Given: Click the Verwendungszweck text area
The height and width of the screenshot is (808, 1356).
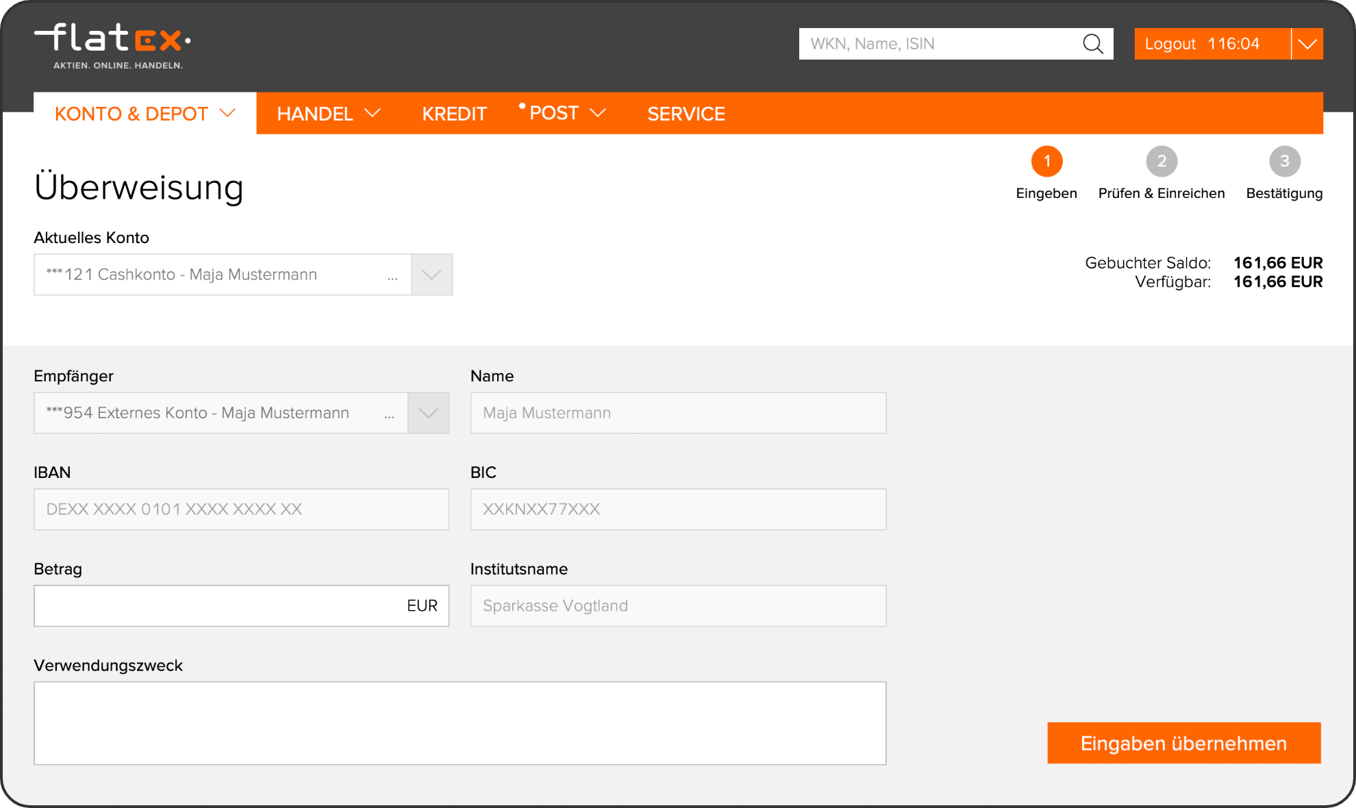Looking at the screenshot, I should coord(460,723).
